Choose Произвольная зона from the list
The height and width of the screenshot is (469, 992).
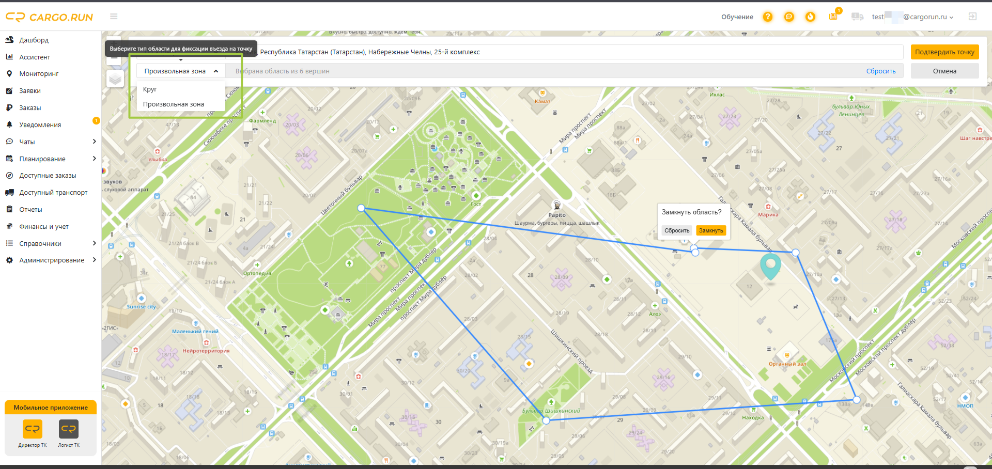pyautogui.click(x=181, y=104)
